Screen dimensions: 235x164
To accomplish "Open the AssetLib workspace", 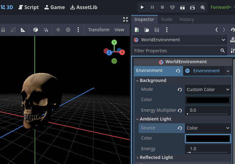I will pyautogui.click(x=84, y=7).
